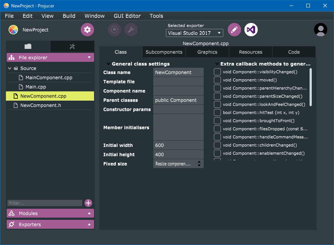Click the purple plus add-file button
The width and height of the screenshot is (334, 245).
[88, 203]
